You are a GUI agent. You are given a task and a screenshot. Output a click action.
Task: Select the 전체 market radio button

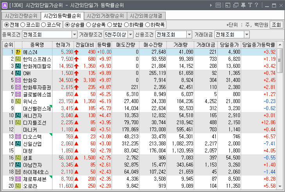click(7, 25)
